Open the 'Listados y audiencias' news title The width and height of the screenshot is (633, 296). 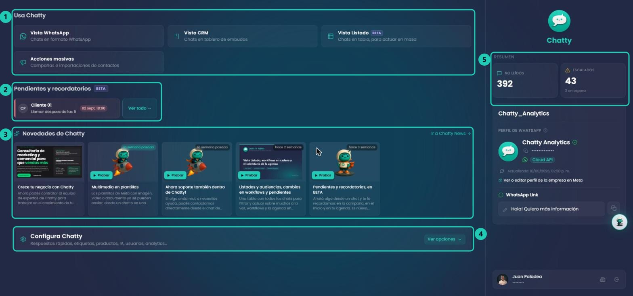pyautogui.click(x=270, y=190)
